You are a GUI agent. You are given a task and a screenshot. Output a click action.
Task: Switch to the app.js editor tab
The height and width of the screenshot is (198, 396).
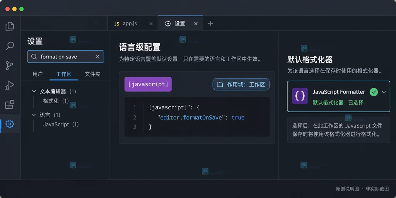point(133,24)
